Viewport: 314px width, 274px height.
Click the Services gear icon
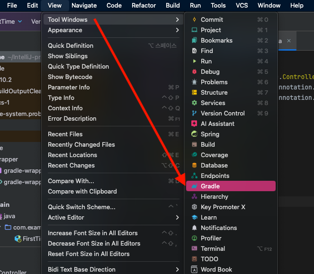point(194,103)
